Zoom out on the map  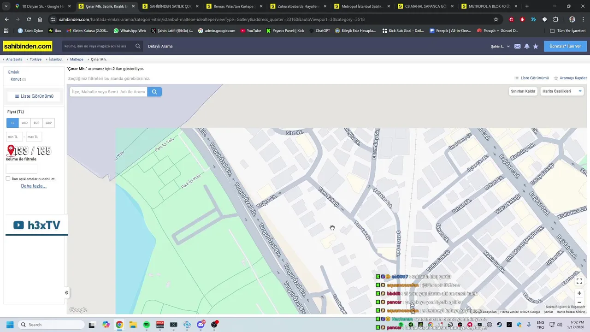579,302
